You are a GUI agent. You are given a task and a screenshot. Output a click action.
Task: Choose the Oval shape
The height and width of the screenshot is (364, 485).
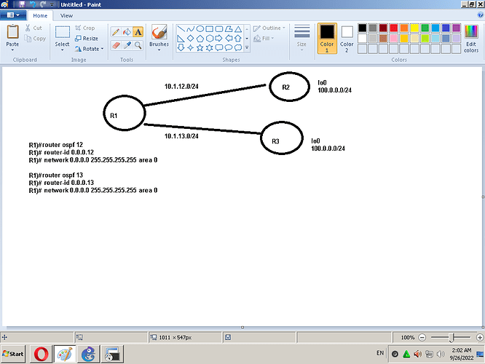pos(200,29)
